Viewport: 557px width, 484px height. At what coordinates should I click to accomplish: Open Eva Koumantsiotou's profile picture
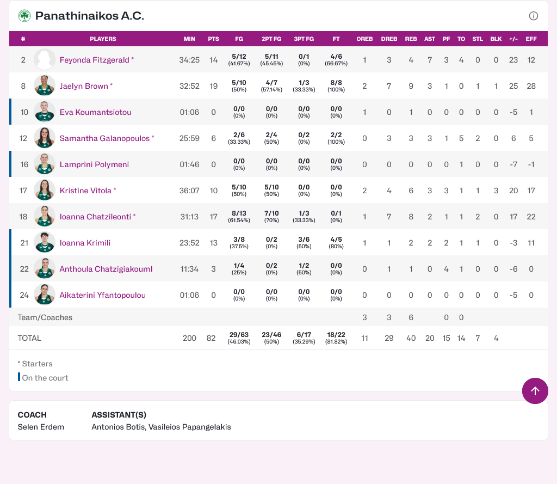pos(45,112)
